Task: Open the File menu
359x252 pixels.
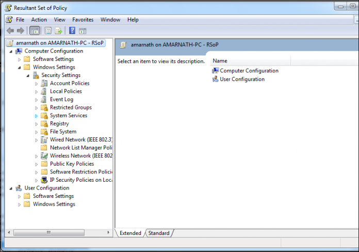Action: pyautogui.click(x=20, y=20)
